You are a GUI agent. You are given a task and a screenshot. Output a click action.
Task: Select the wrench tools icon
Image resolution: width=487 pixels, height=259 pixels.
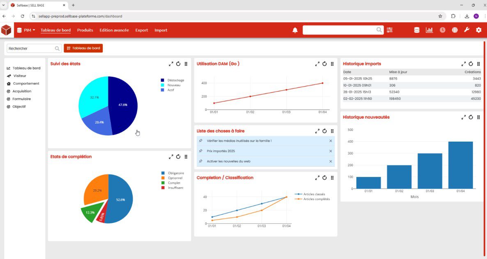point(466,30)
